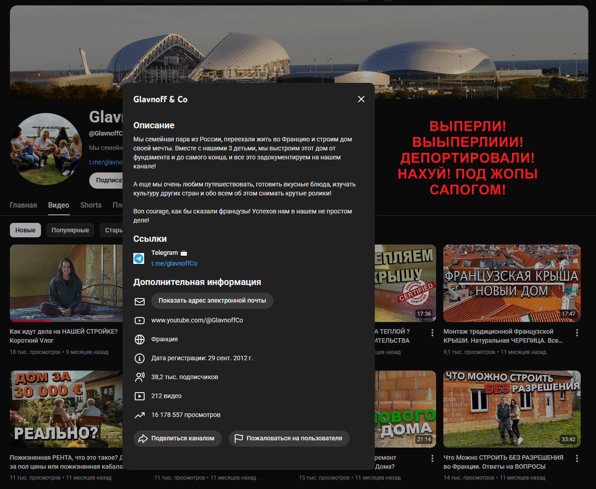This screenshot has height=489, width=596.
Task: Click the Sochi stadium channel banner
Action: click(299, 52)
